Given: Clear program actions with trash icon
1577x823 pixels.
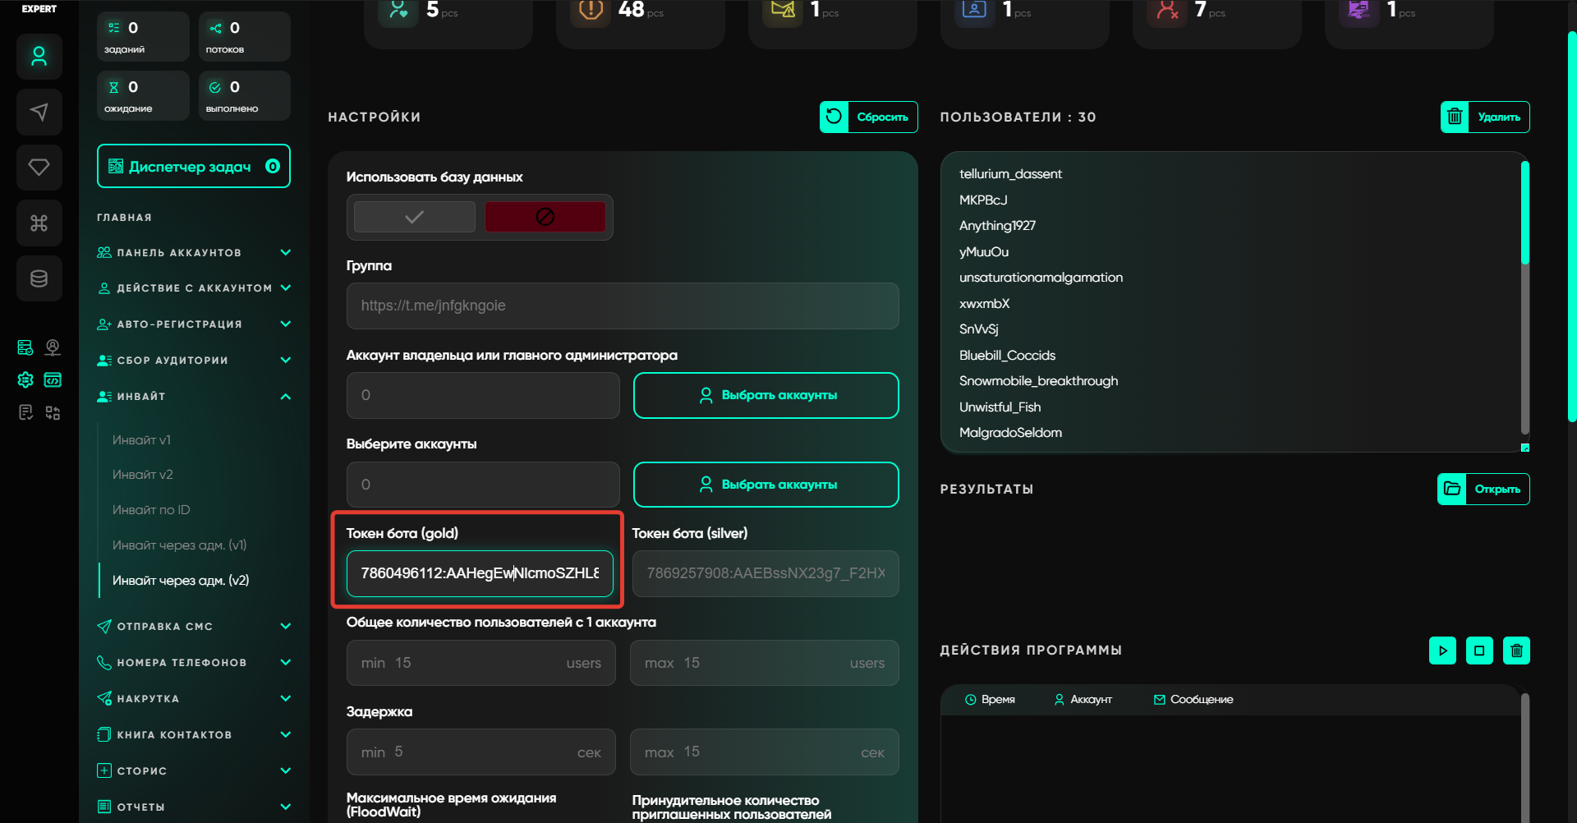Looking at the screenshot, I should pyautogui.click(x=1516, y=651).
